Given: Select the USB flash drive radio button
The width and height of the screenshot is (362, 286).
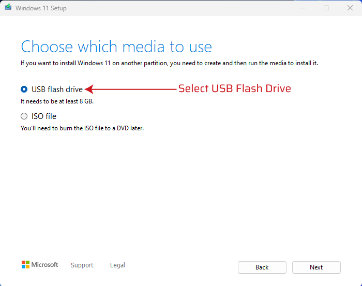Looking at the screenshot, I should [24, 89].
